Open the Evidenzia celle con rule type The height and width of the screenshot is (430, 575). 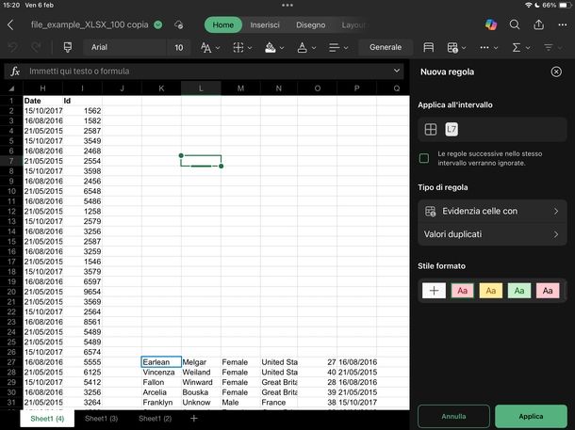tap(492, 211)
